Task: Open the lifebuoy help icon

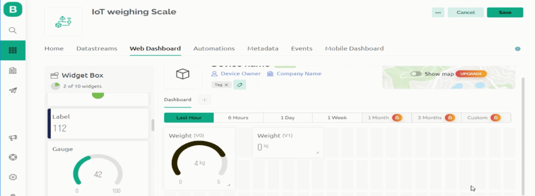Action: click(13, 158)
